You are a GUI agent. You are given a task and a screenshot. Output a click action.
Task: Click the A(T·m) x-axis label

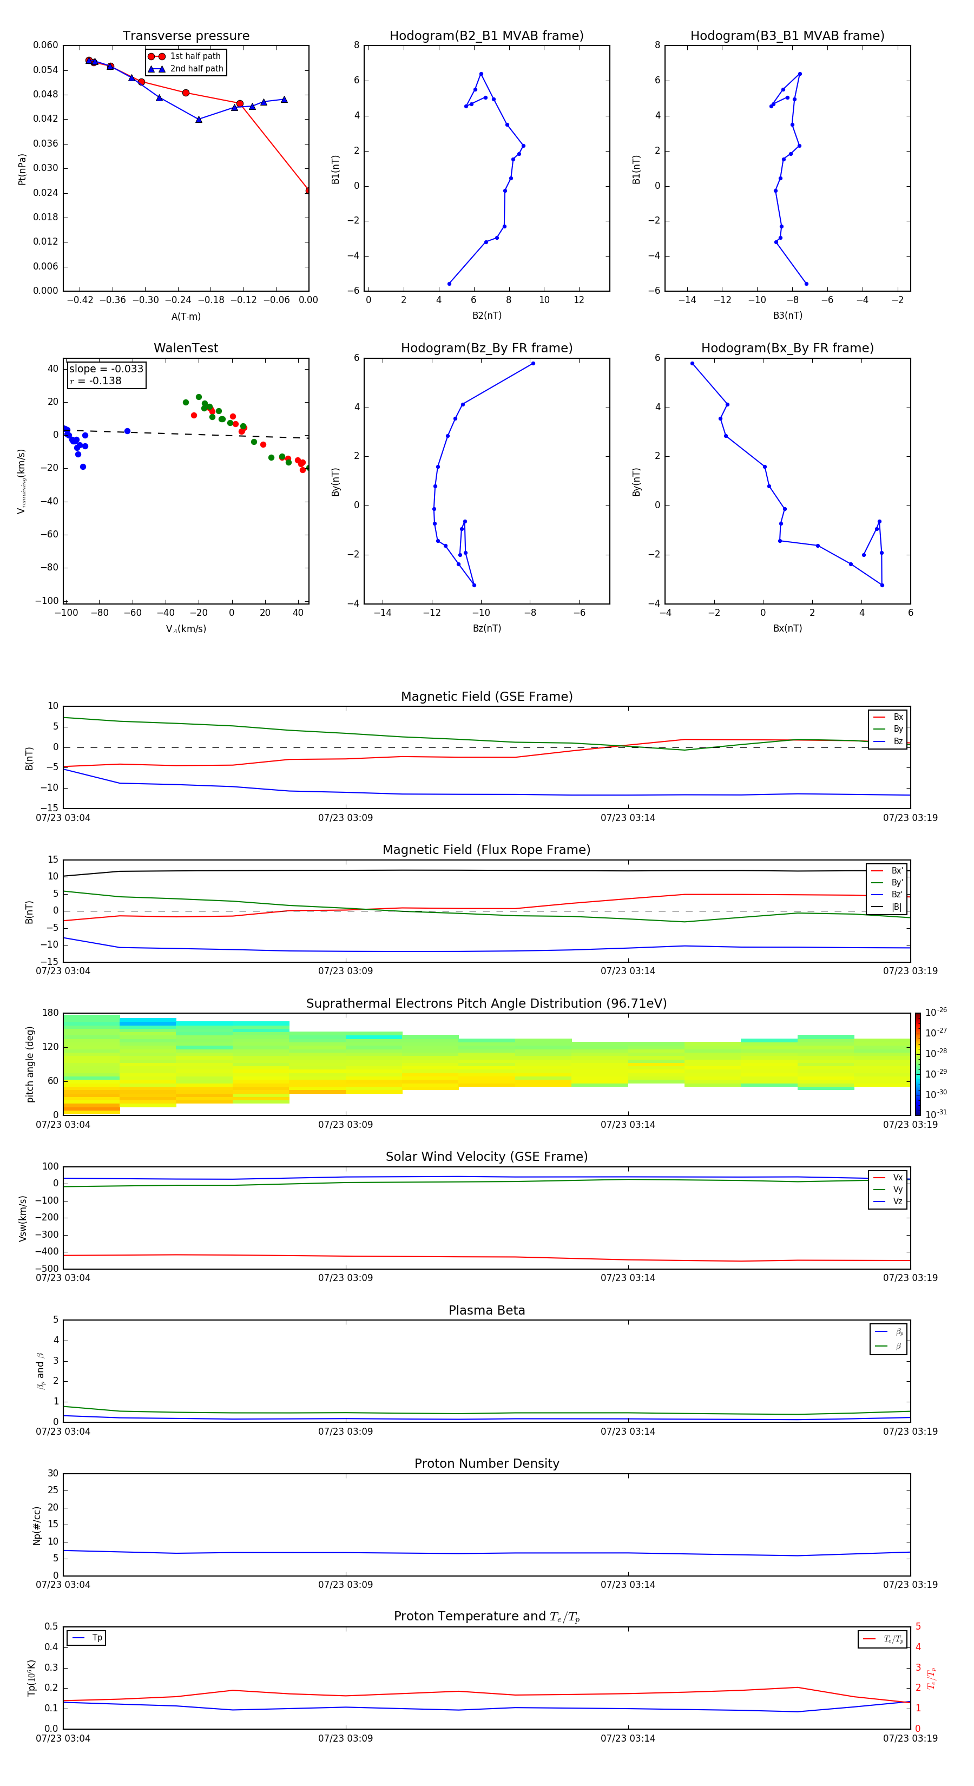coord(186,316)
